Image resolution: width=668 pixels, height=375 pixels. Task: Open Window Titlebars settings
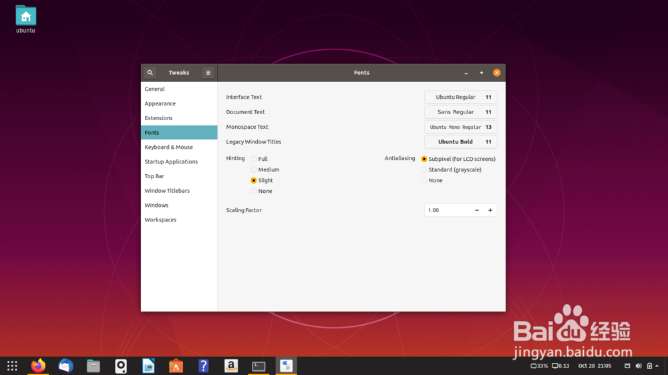(x=179, y=190)
